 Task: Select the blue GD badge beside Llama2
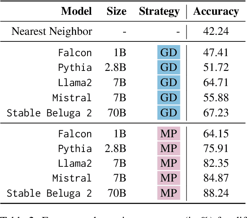[x=168, y=82]
